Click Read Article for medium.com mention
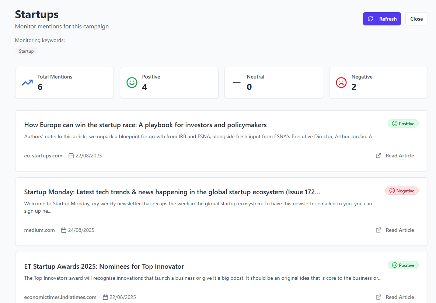 pos(400,230)
